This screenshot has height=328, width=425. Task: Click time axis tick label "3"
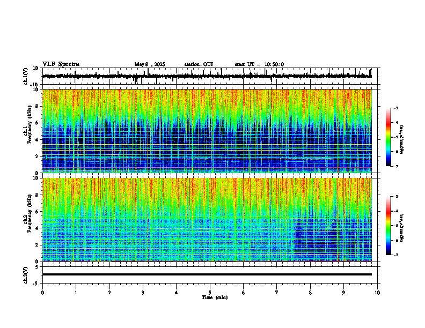pyautogui.click(x=143, y=293)
